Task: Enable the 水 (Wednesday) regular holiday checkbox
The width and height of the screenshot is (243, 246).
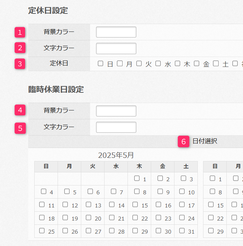Action: 158,64
